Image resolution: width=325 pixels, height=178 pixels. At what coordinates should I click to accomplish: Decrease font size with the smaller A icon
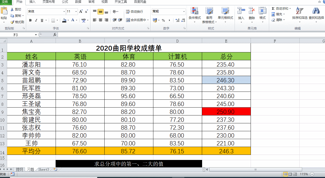(87, 11)
